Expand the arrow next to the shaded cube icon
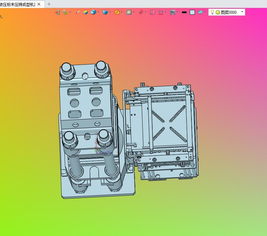Image resolution: width=267 pixels, height=236 pixels. [98, 12]
